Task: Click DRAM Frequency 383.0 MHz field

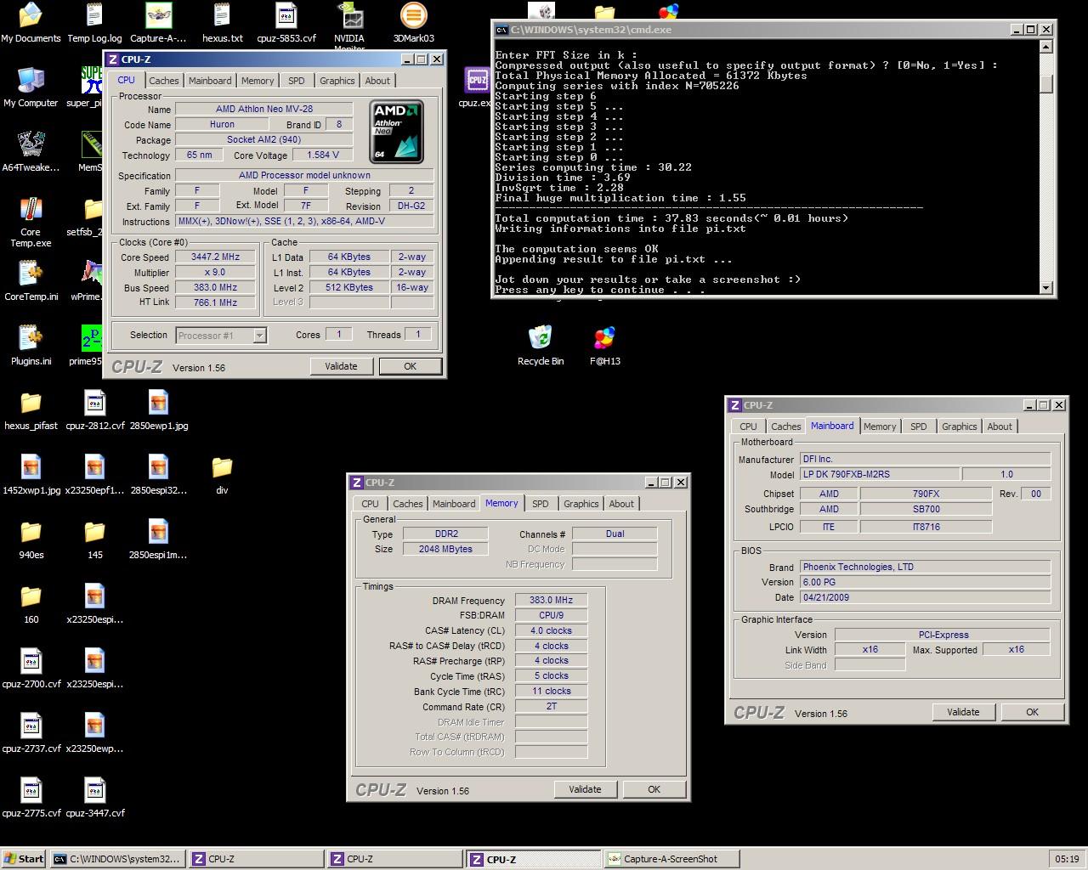Action: (x=551, y=600)
